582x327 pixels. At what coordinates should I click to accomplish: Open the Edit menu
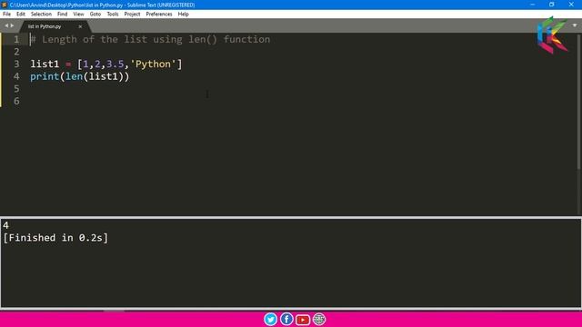pyautogui.click(x=20, y=15)
